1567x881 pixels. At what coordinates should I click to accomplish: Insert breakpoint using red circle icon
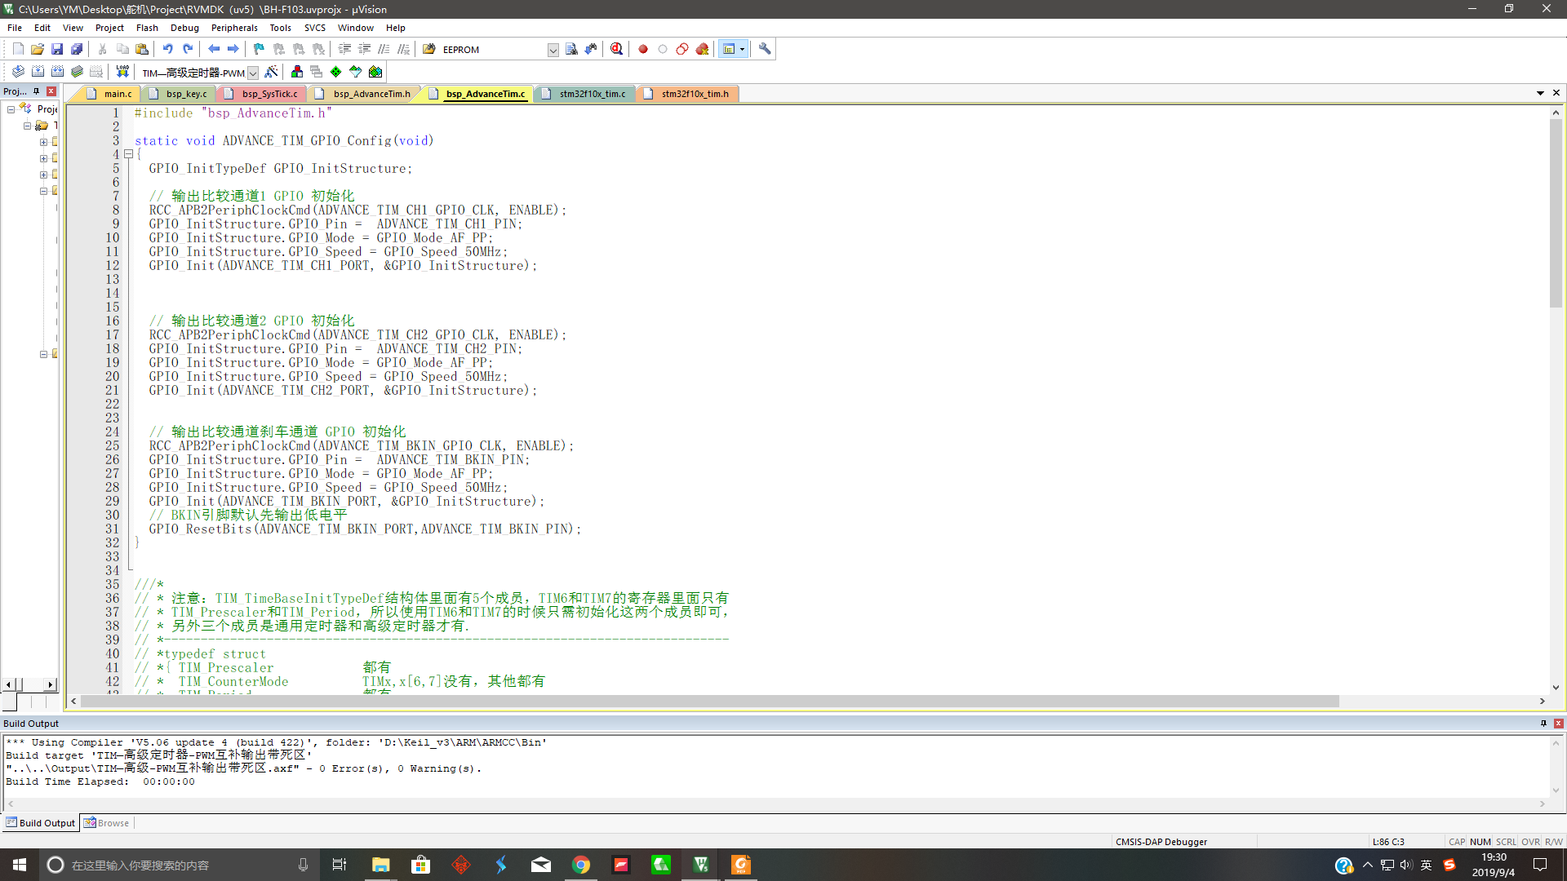click(643, 49)
